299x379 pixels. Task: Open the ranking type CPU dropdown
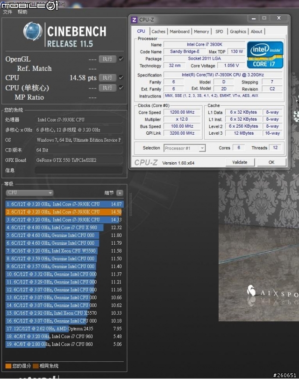point(29,193)
